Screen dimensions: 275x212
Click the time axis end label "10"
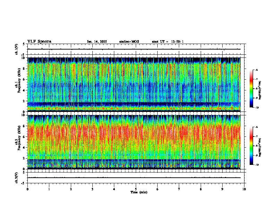[244, 189]
